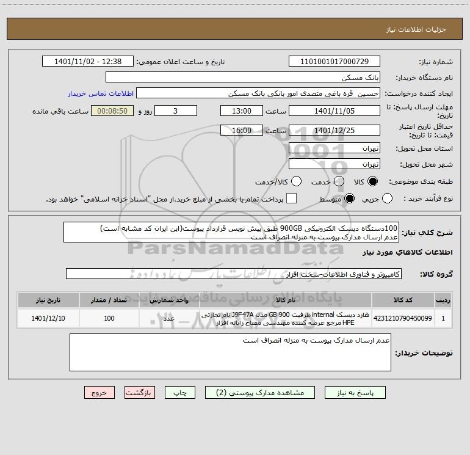Click the price validity time 16:00
Screen dimensions: 470x455
(x=242, y=131)
